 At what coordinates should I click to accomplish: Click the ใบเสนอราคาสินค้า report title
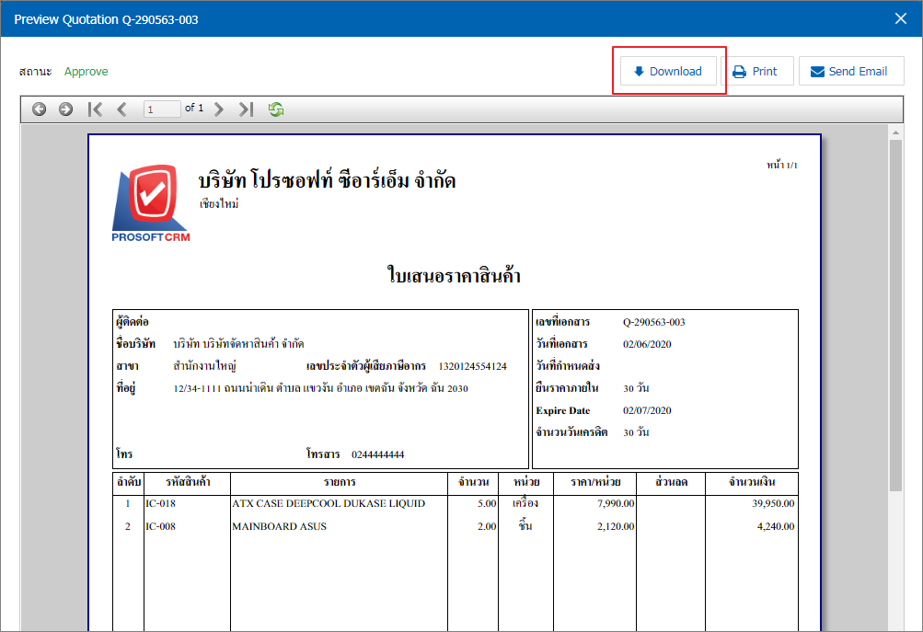(x=454, y=275)
